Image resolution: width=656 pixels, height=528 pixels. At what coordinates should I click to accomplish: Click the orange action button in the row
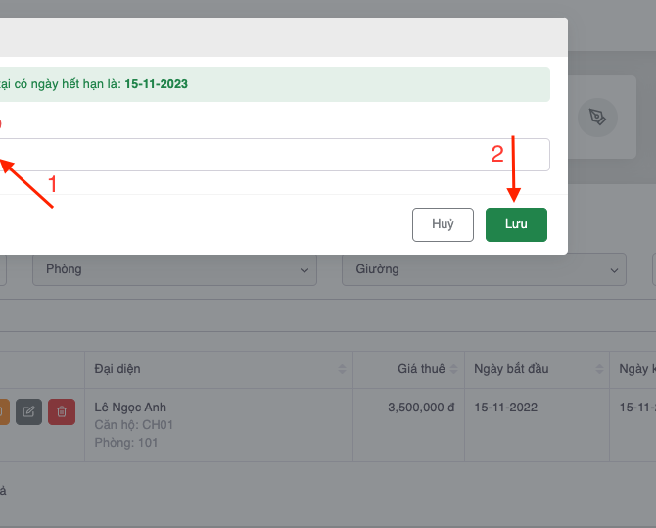(3, 411)
